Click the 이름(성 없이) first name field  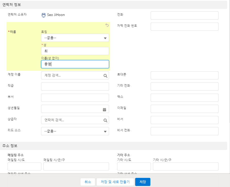[75, 64]
